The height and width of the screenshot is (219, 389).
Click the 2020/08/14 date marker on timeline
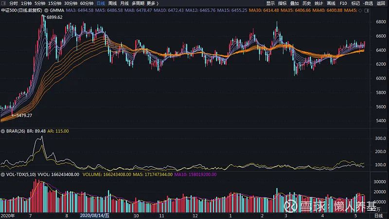click(94, 216)
